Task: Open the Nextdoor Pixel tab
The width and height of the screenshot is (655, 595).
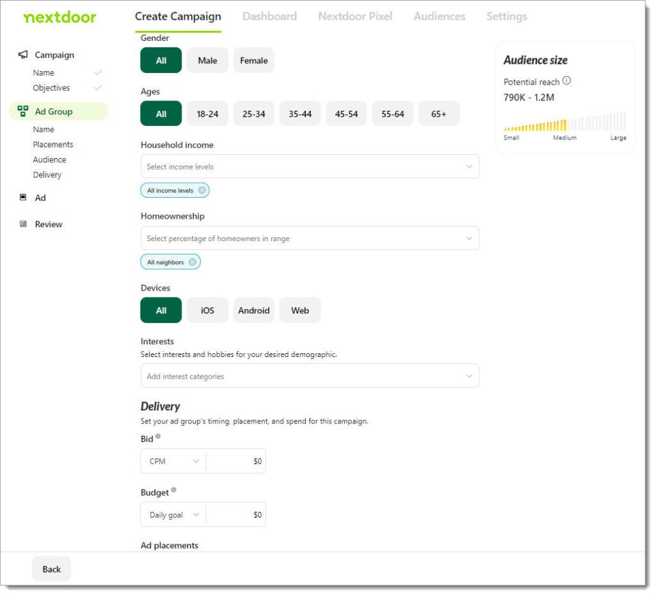Action: (x=355, y=17)
